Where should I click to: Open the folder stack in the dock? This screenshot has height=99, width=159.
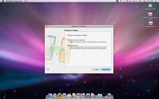click(100, 95)
